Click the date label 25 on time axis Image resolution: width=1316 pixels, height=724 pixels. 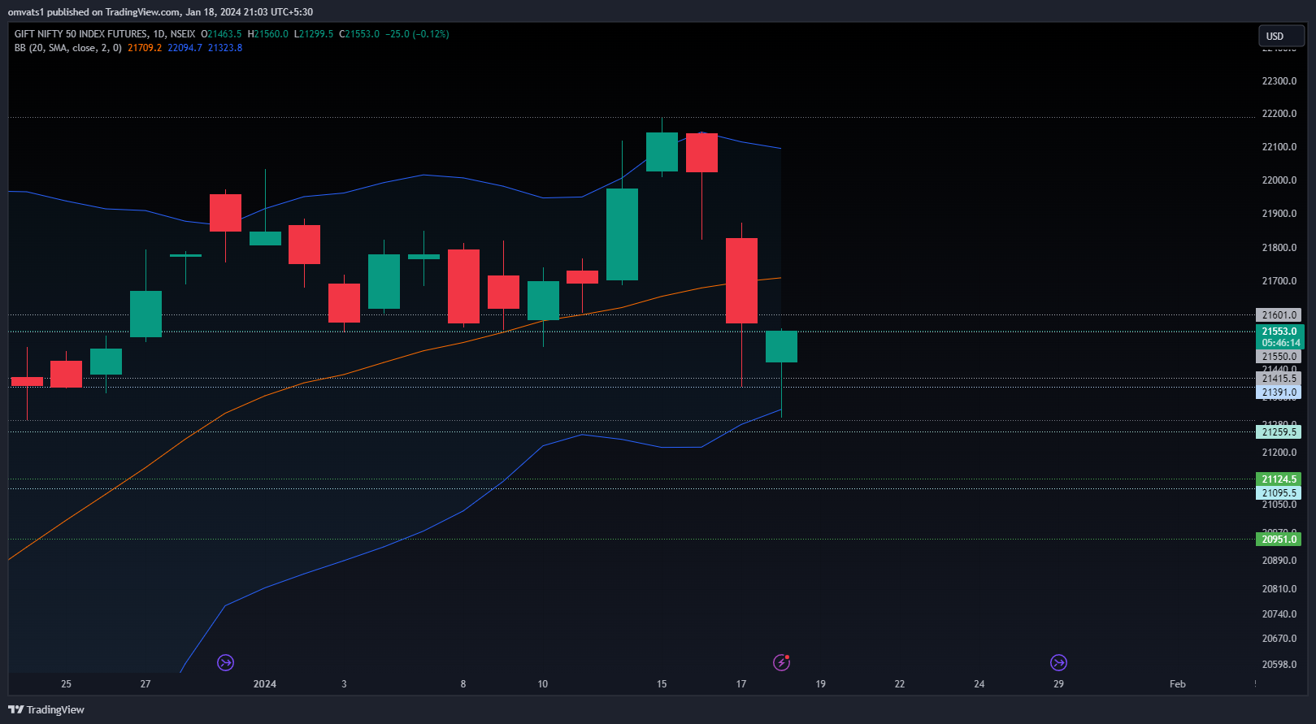click(66, 684)
